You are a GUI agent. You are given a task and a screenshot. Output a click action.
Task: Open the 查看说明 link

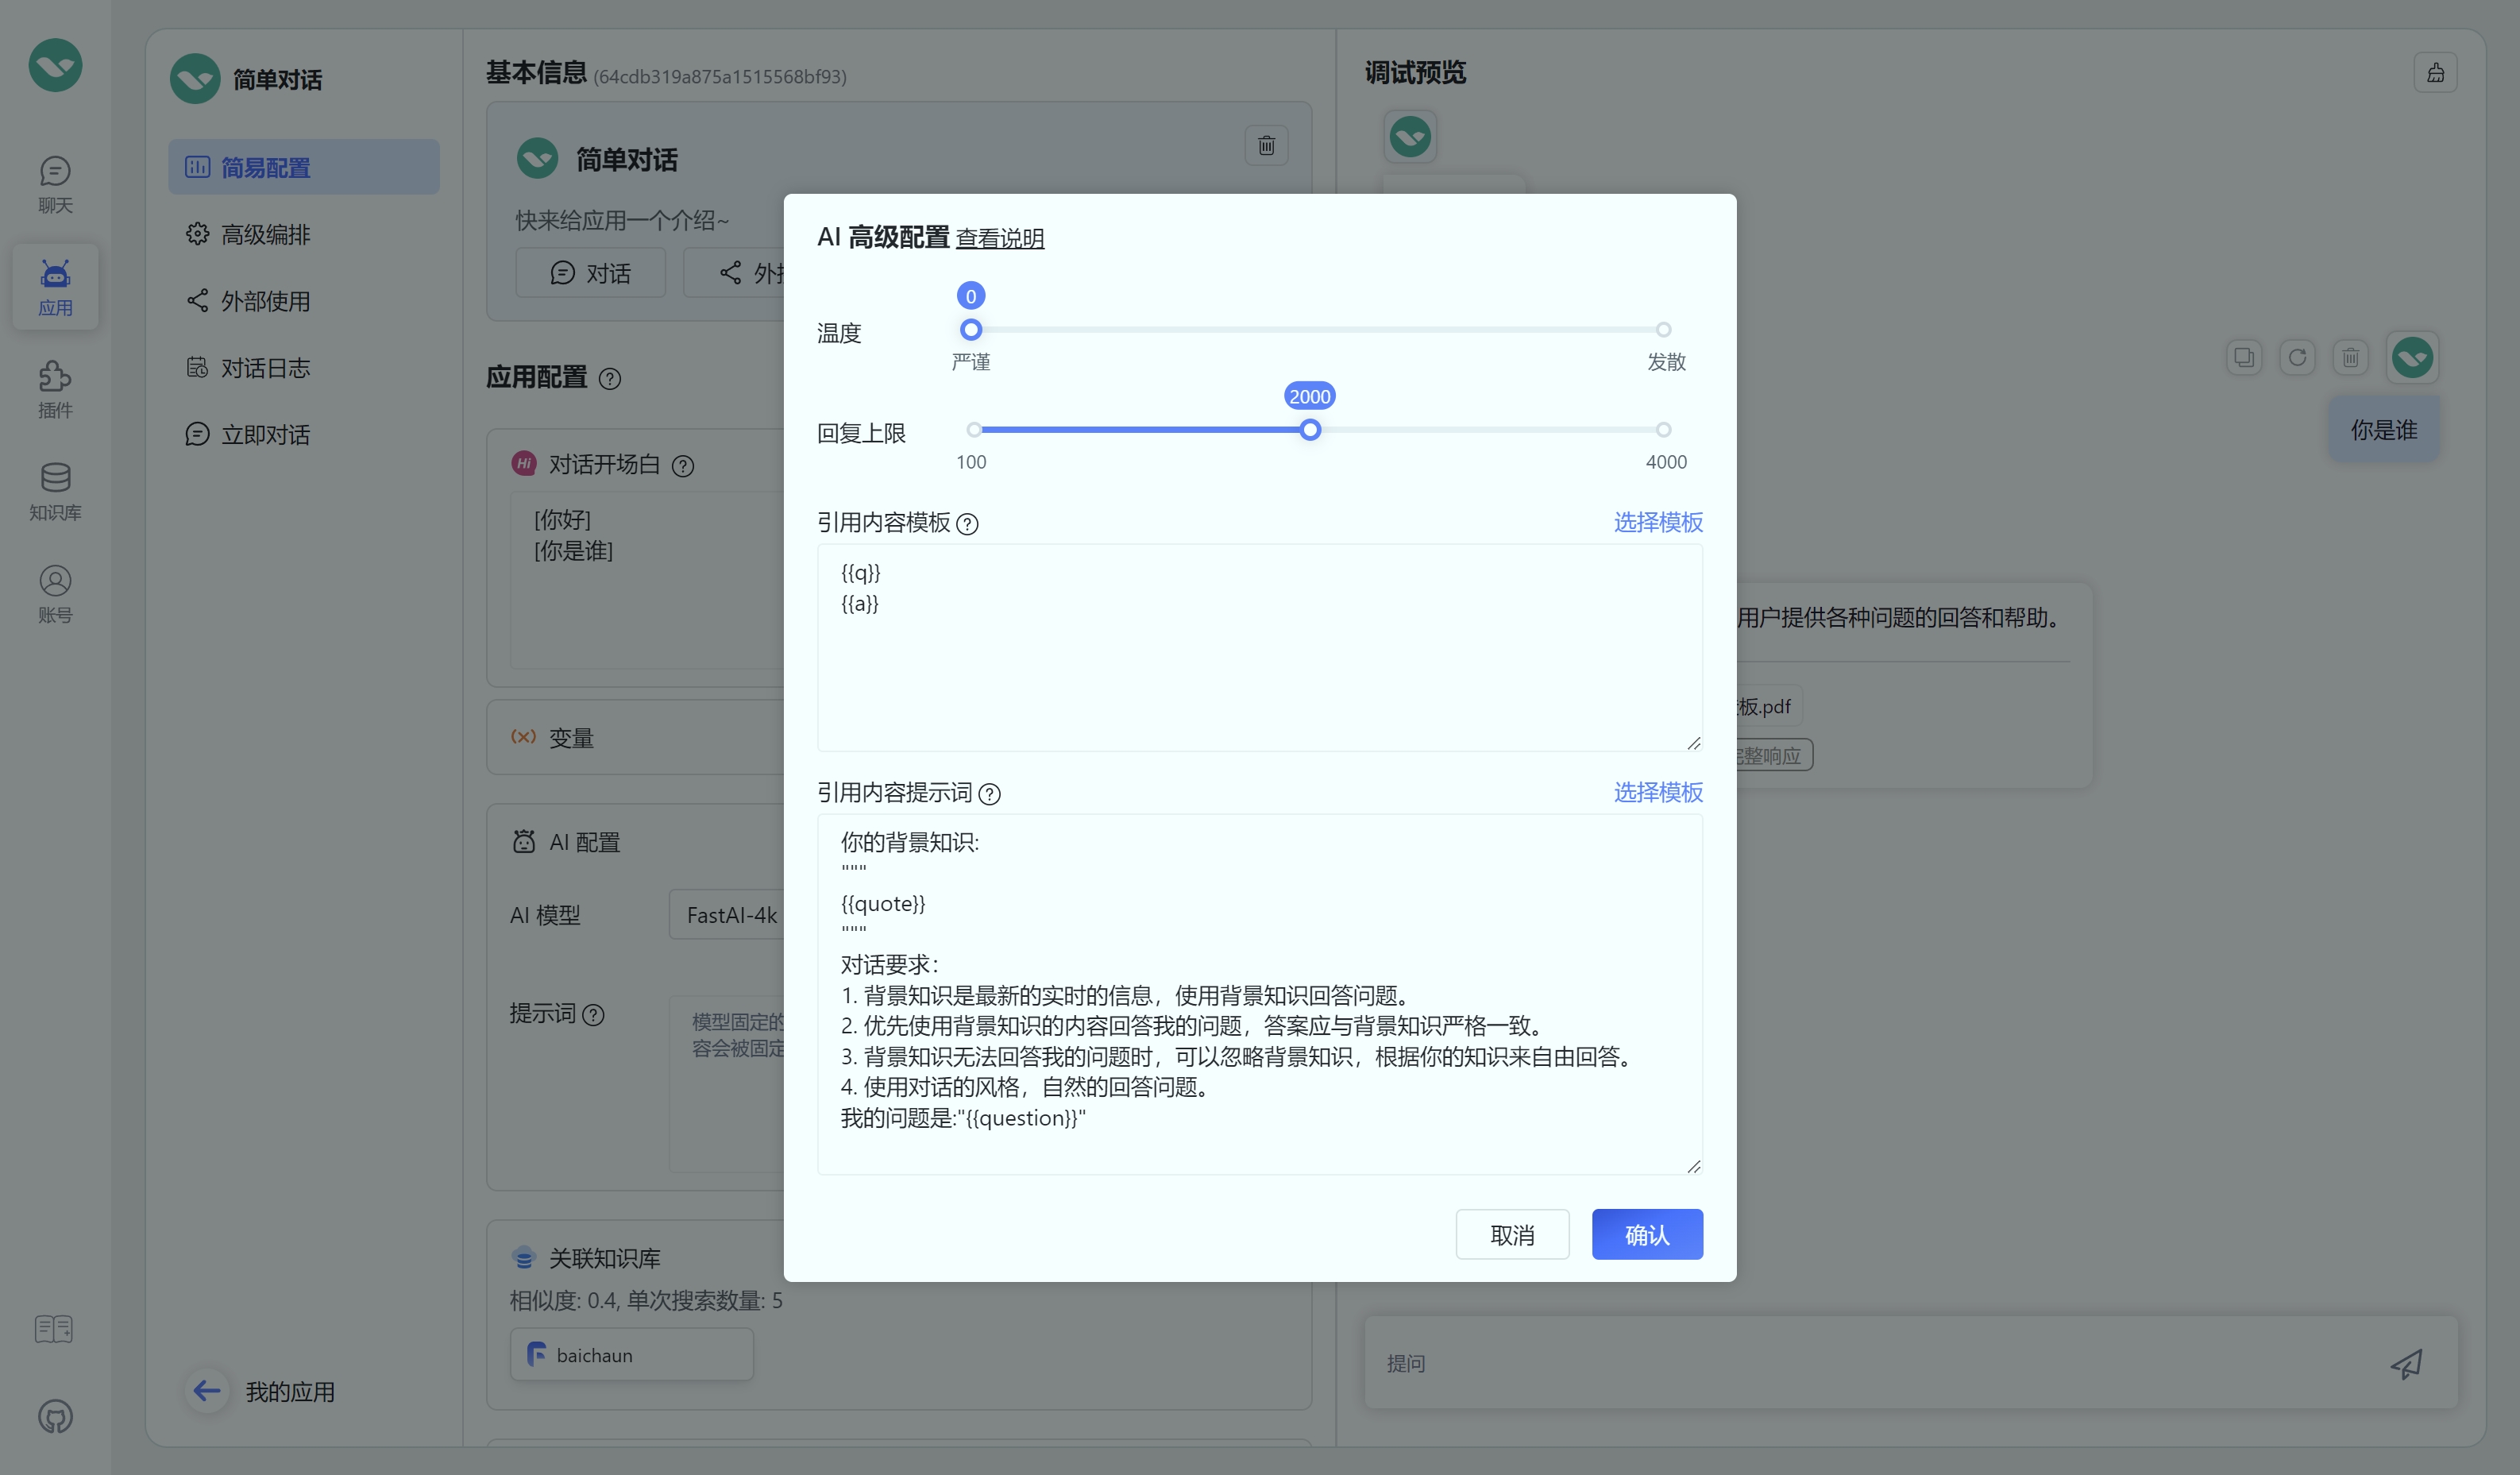pyautogui.click(x=999, y=238)
